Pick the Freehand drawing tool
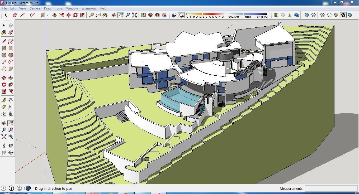This screenshot has width=359, height=194. (11, 41)
